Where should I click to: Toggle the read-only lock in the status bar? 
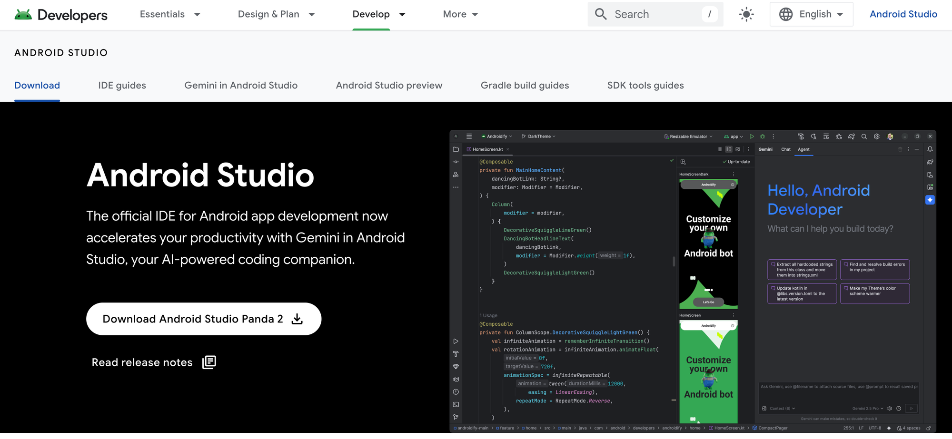pyautogui.click(x=928, y=428)
